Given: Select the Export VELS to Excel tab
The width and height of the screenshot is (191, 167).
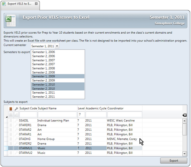Looking at the screenshot, I should point(20,4).
